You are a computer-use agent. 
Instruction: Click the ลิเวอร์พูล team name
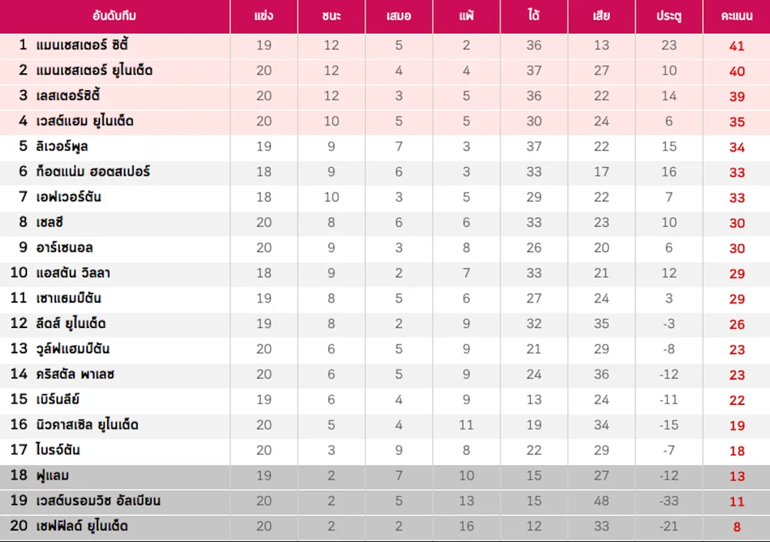[62, 146]
